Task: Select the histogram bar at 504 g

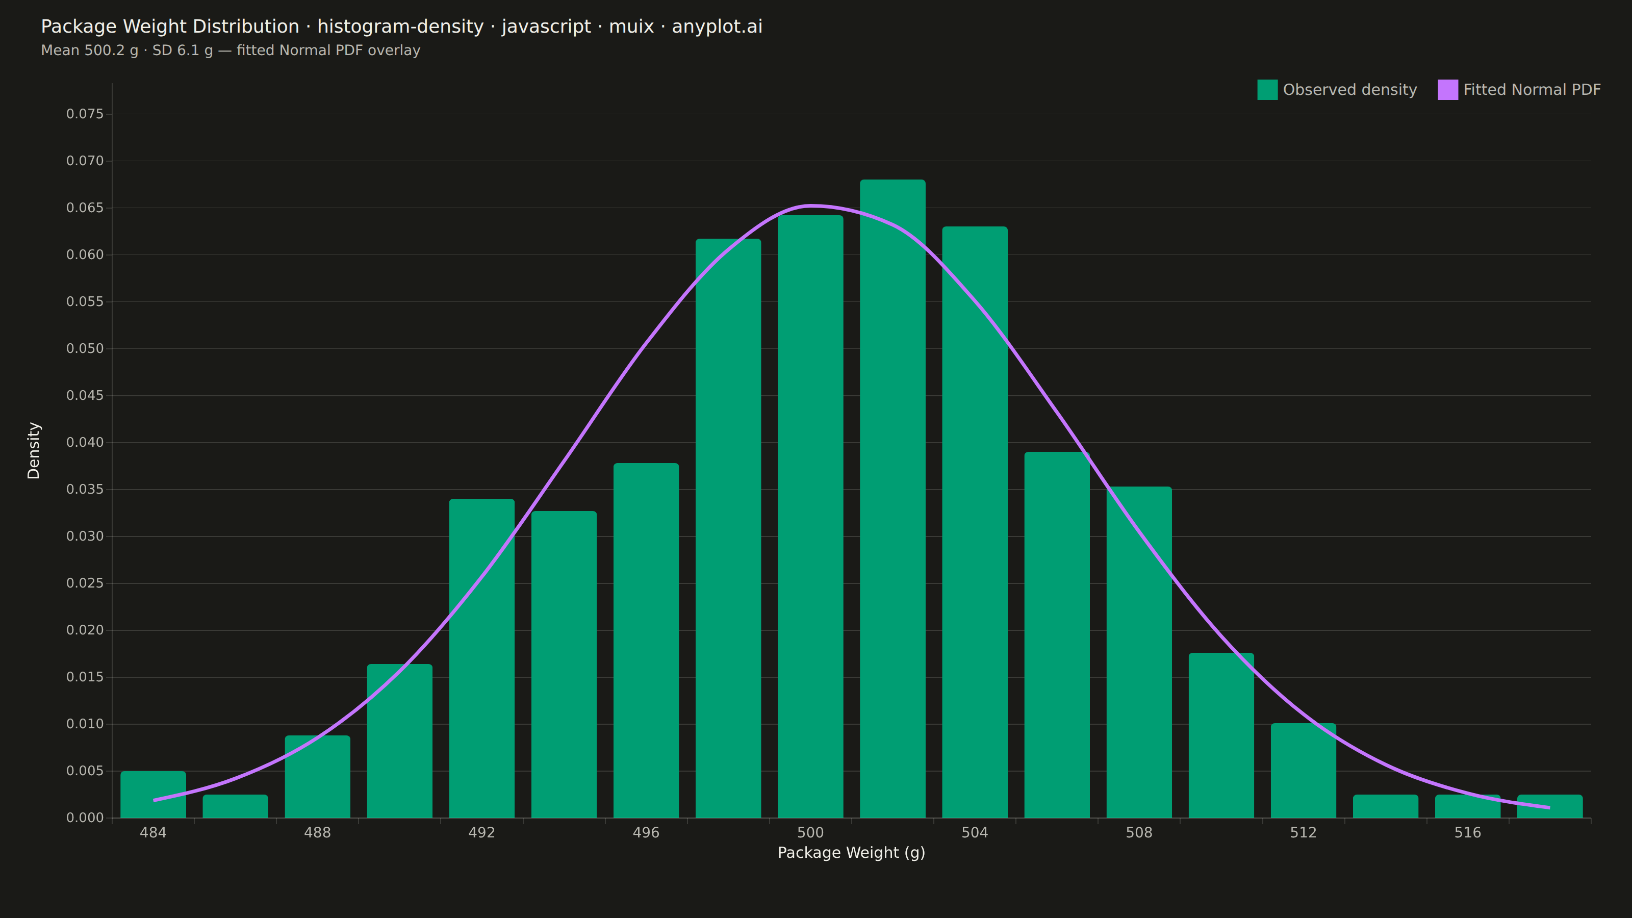Action: click(975, 522)
